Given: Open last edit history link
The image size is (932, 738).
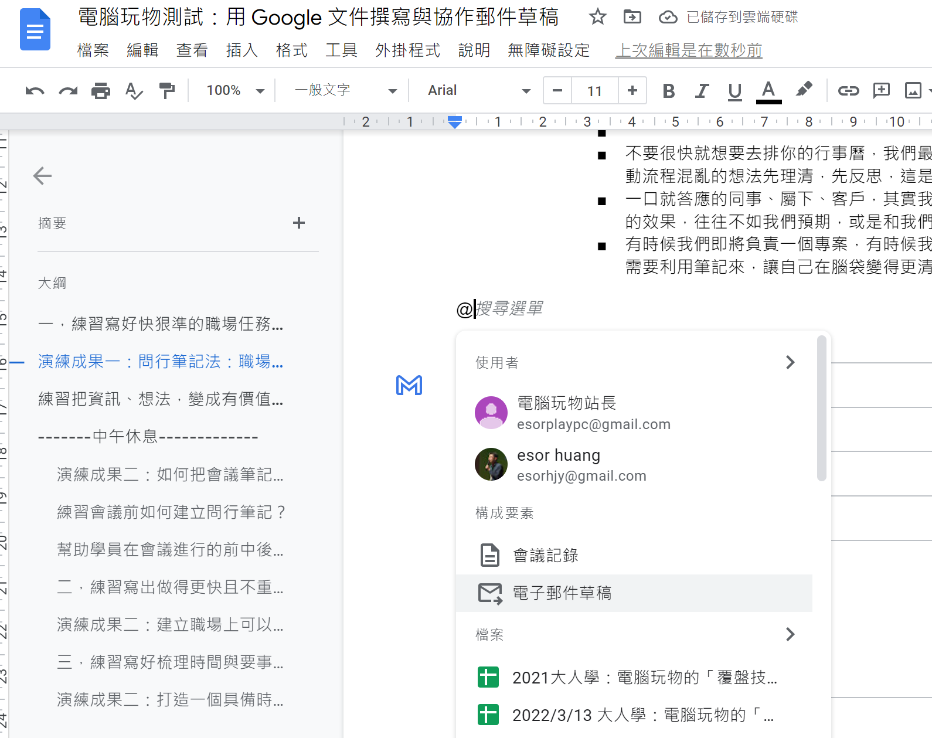Looking at the screenshot, I should point(689,50).
